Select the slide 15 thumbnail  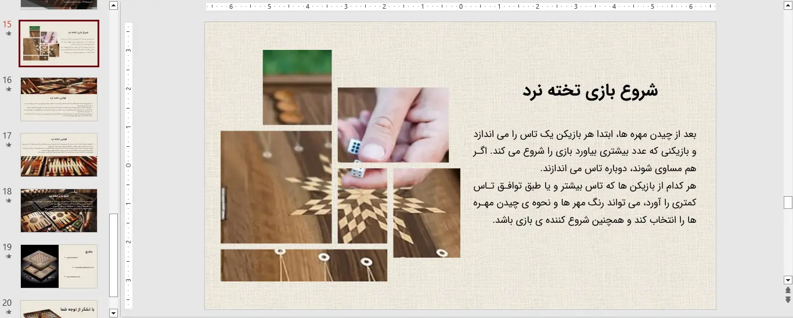59,44
